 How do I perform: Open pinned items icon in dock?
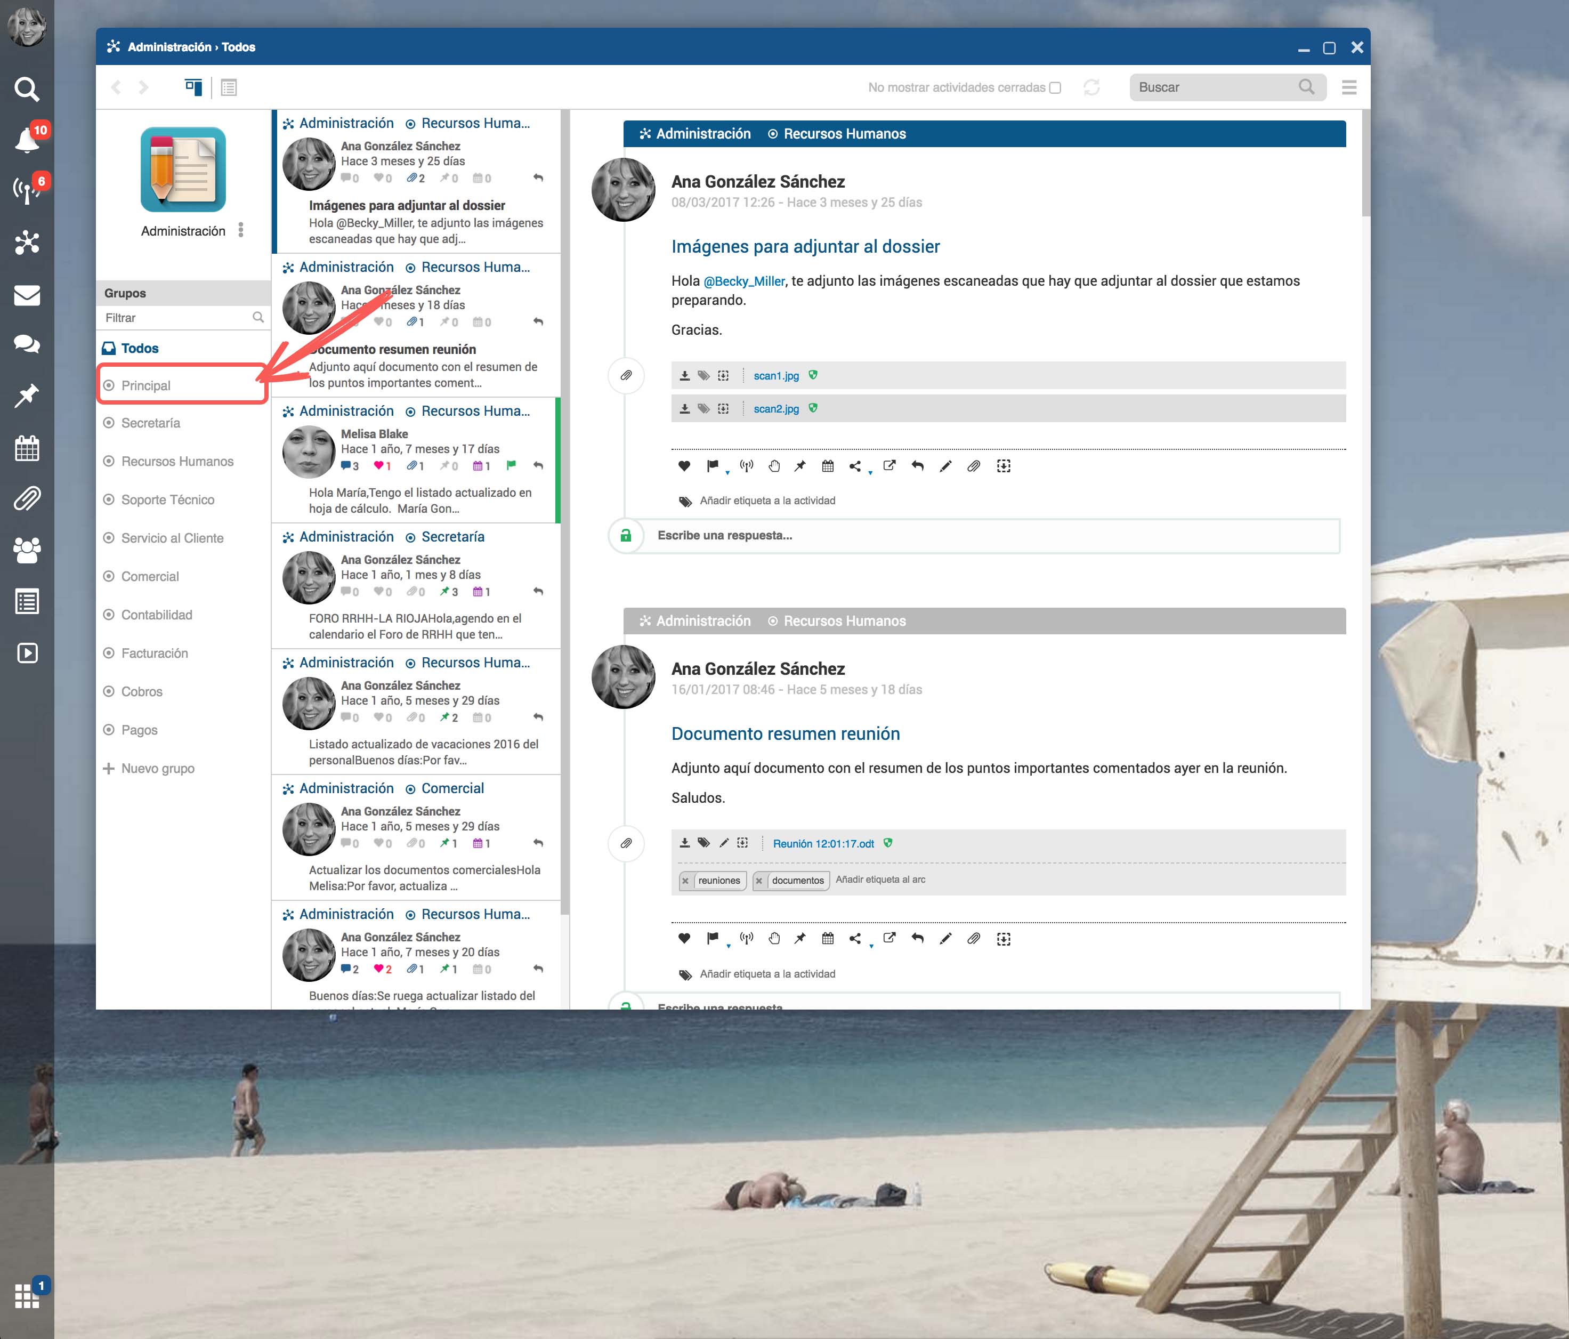(27, 396)
